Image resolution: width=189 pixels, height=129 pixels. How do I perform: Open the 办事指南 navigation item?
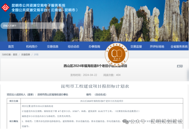click(94, 46)
